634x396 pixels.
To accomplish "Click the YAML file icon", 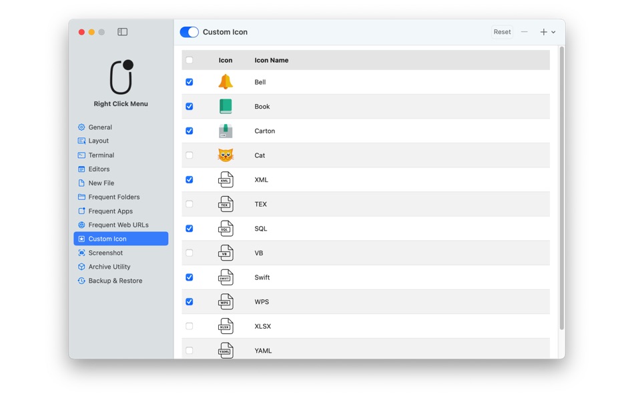I will tap(226, 351).
